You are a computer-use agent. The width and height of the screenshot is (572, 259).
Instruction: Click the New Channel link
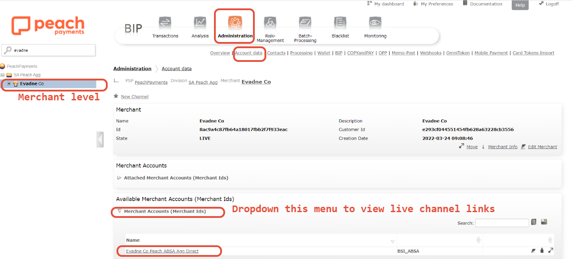pyautogui.click(x=135, y=97)
